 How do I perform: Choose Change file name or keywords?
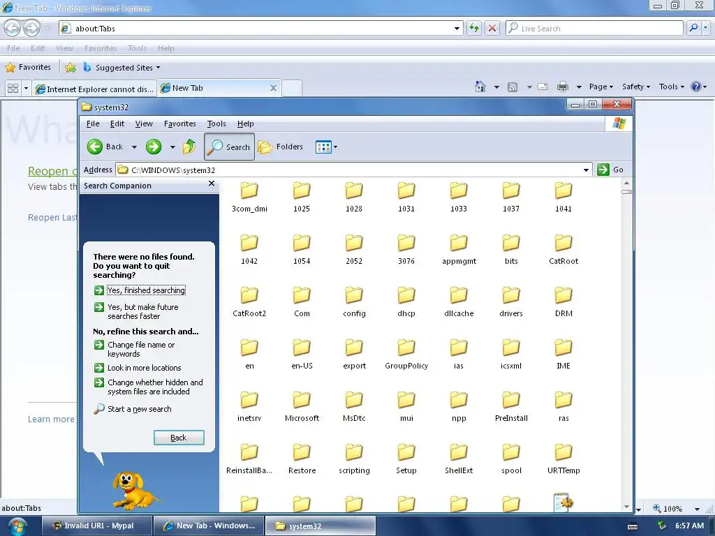coord(135,349)
